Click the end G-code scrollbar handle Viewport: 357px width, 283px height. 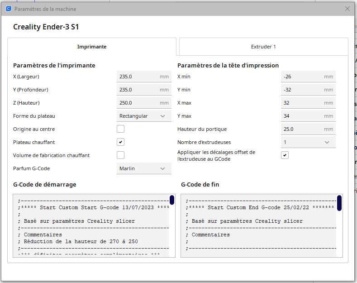[x=339, y=203]
